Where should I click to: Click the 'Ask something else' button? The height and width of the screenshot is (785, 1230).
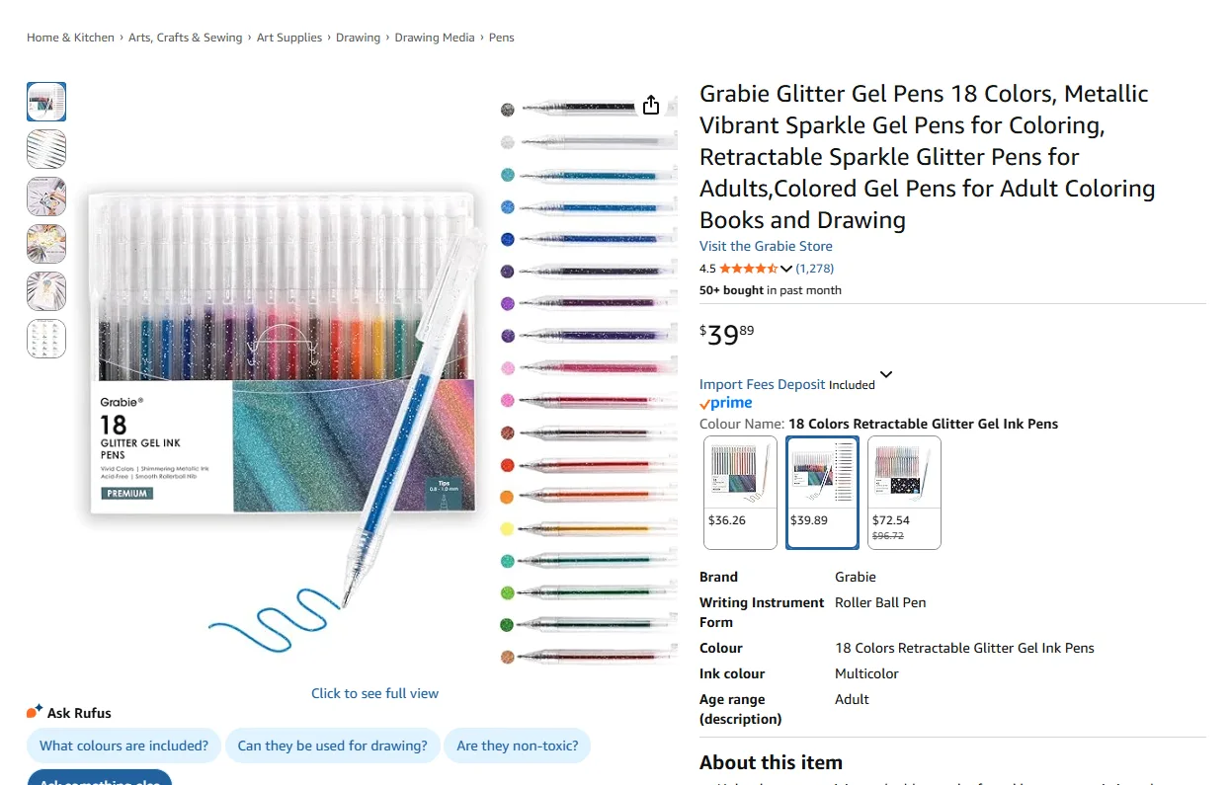[x=99, y=780]
